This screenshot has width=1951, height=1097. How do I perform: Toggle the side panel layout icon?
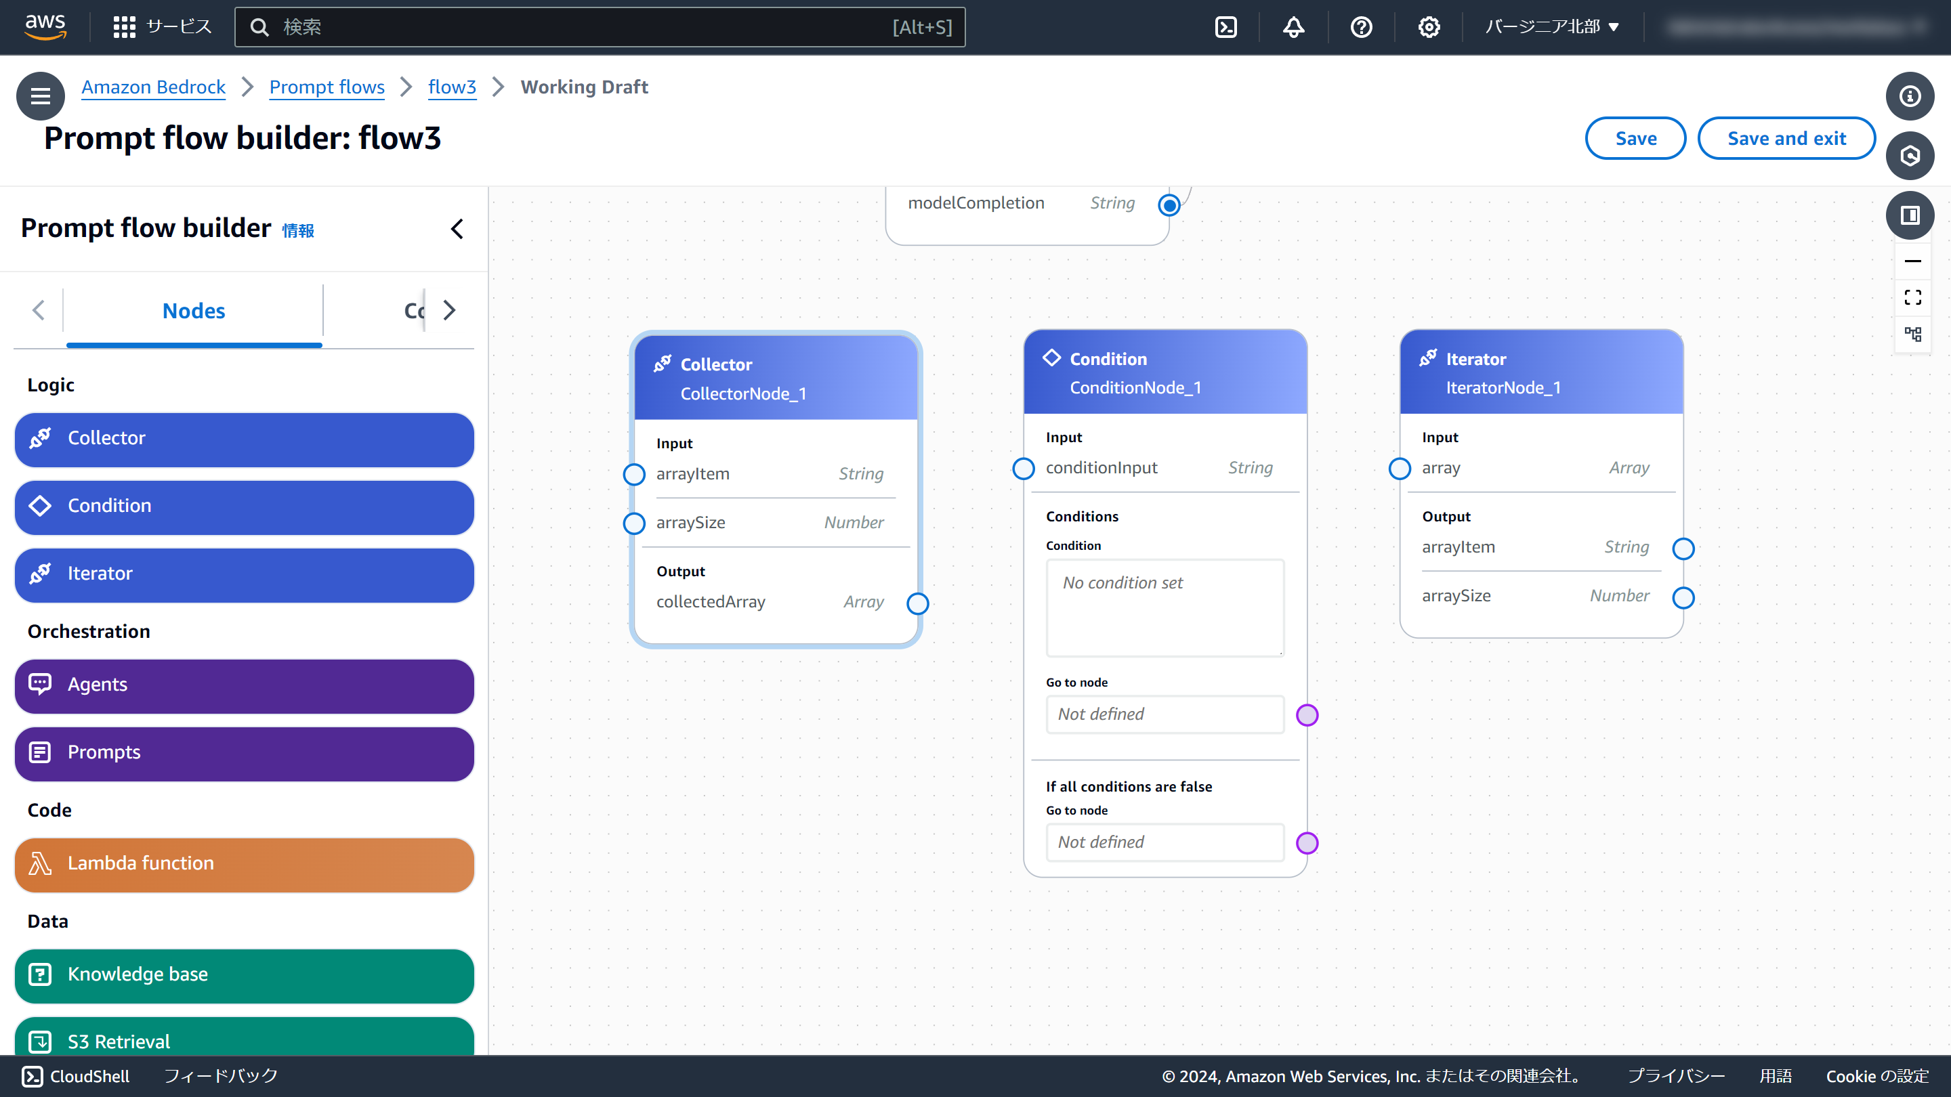pos(1910,215)
